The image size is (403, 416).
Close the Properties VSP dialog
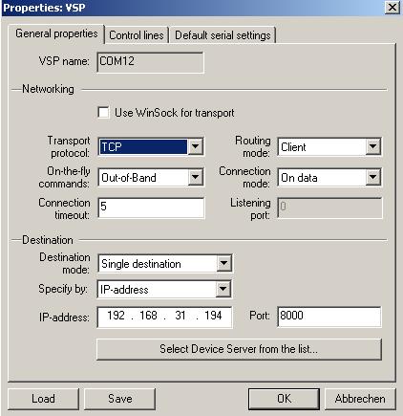[392, 8]
